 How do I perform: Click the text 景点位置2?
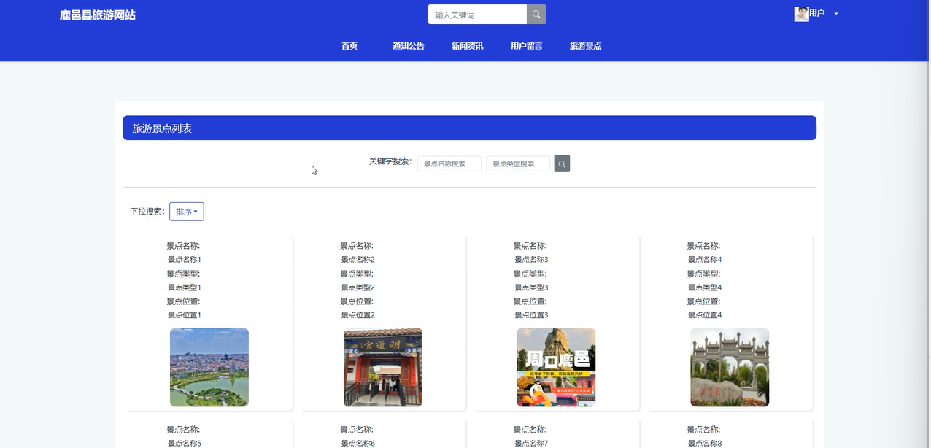(x=358, y=315)
